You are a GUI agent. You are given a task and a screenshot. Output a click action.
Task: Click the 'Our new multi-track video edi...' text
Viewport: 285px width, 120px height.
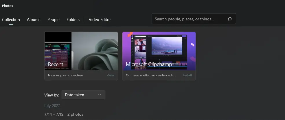[150, 75]
